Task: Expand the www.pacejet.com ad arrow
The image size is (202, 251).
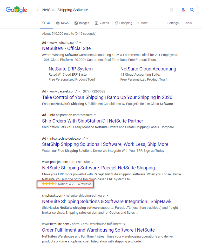Action: click(79, 91)
